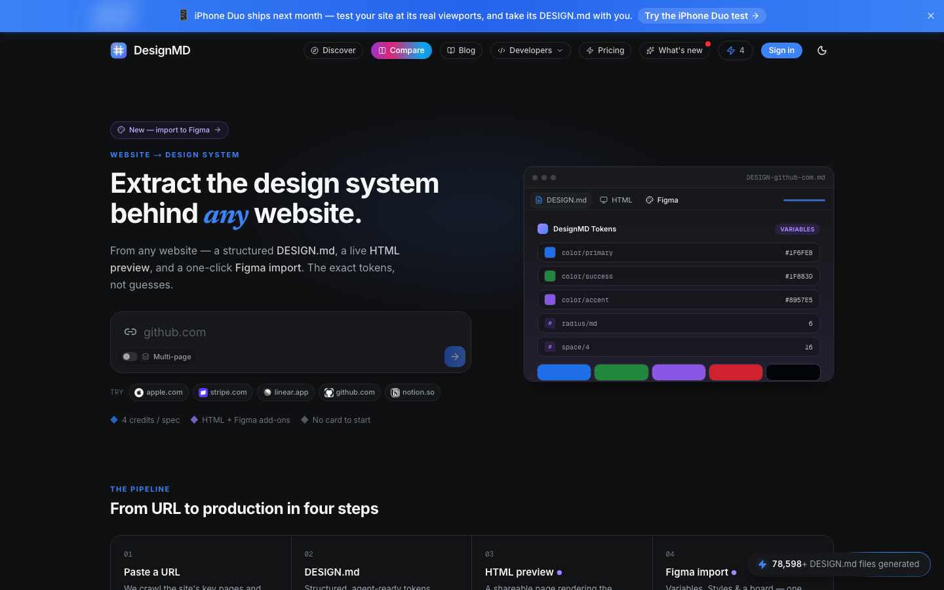This screenshot has height=590, width=944.
Task: Click the HTML preview step heading
Action: point(519,572)
